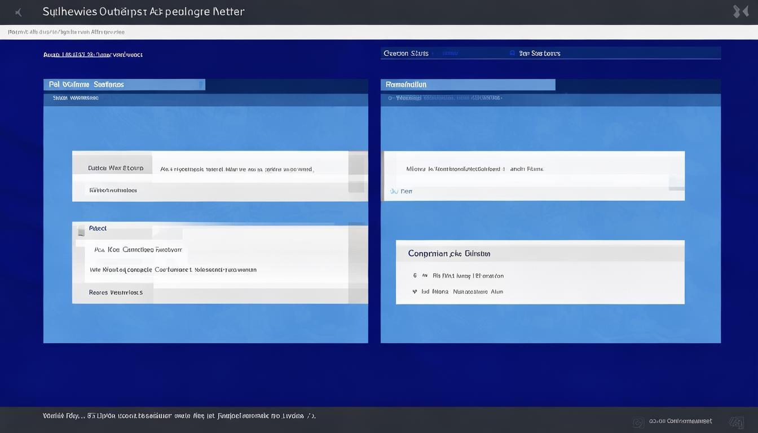The image size is (758, 433).
Task: Switch to the 'Ser Ssetlorus' tab
Action: (539, 54)
